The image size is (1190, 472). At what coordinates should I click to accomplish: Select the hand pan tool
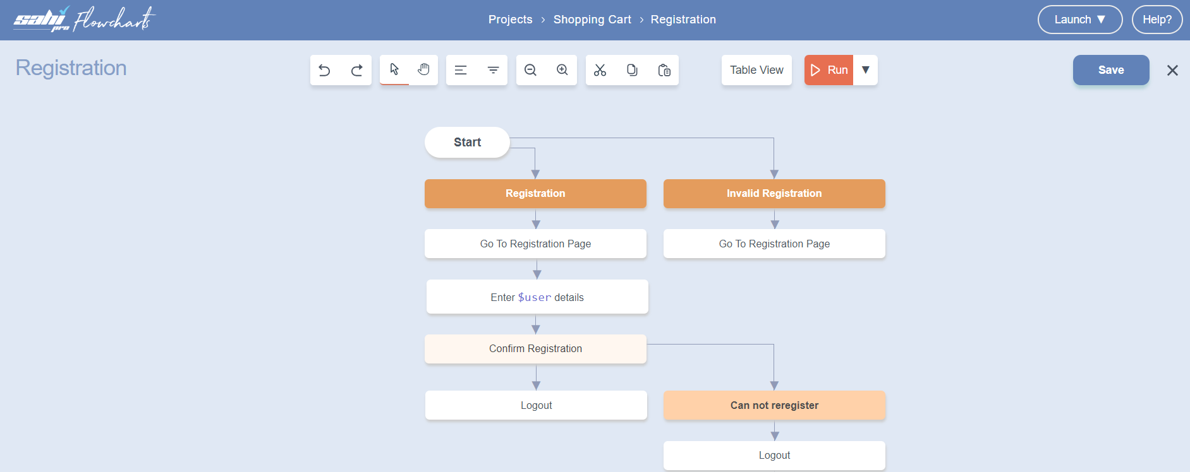click(x=423, y=69)
